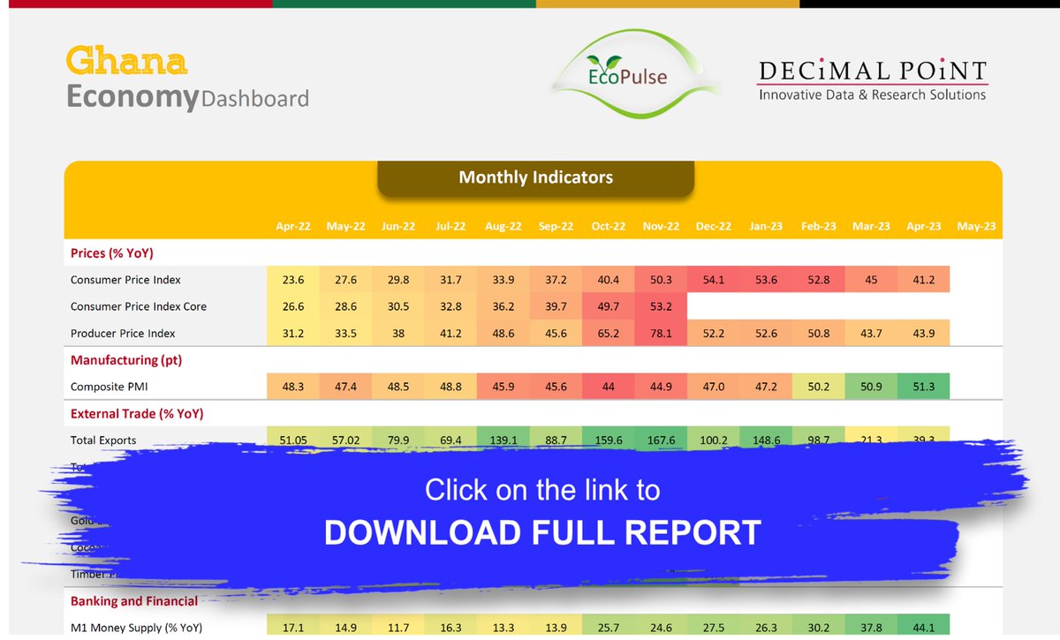This screenshot has width=1060, height=640.
Task: Click Composite PMI value 51.3
Action: (x=923, y=387)
